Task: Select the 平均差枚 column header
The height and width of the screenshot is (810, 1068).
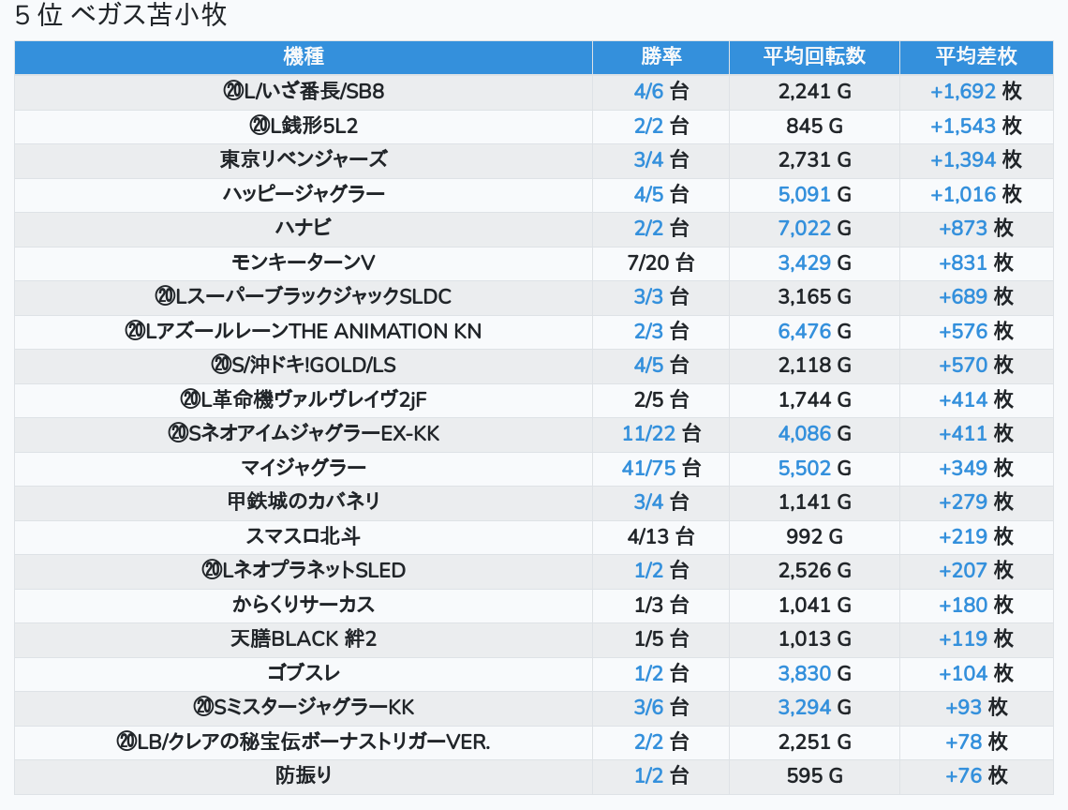Action: (975, 56)
